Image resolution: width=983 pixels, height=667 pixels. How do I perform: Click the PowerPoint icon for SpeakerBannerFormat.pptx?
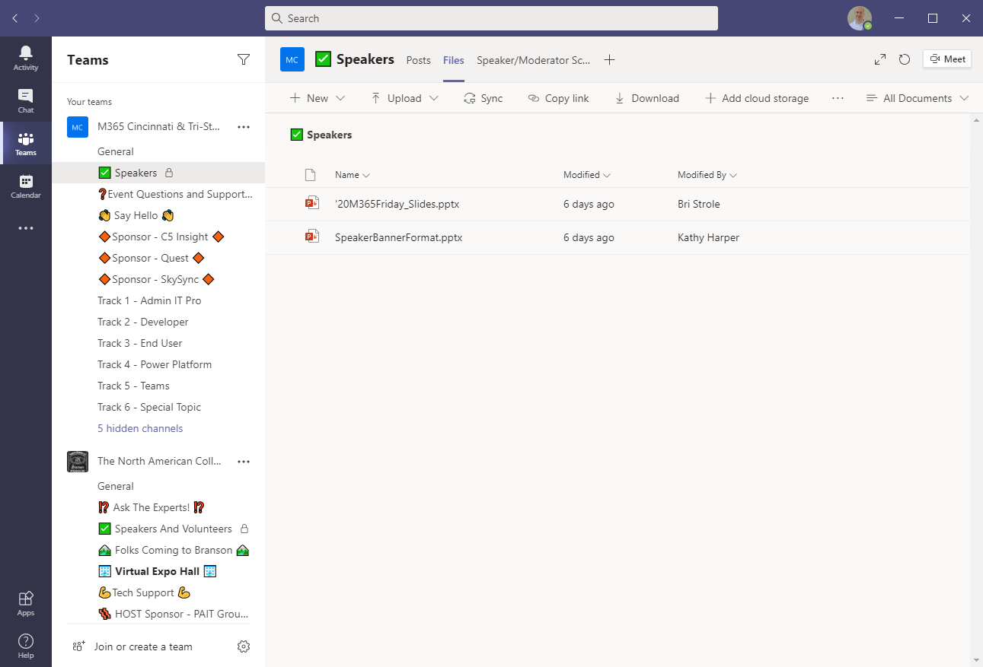(x=311, y=237)
